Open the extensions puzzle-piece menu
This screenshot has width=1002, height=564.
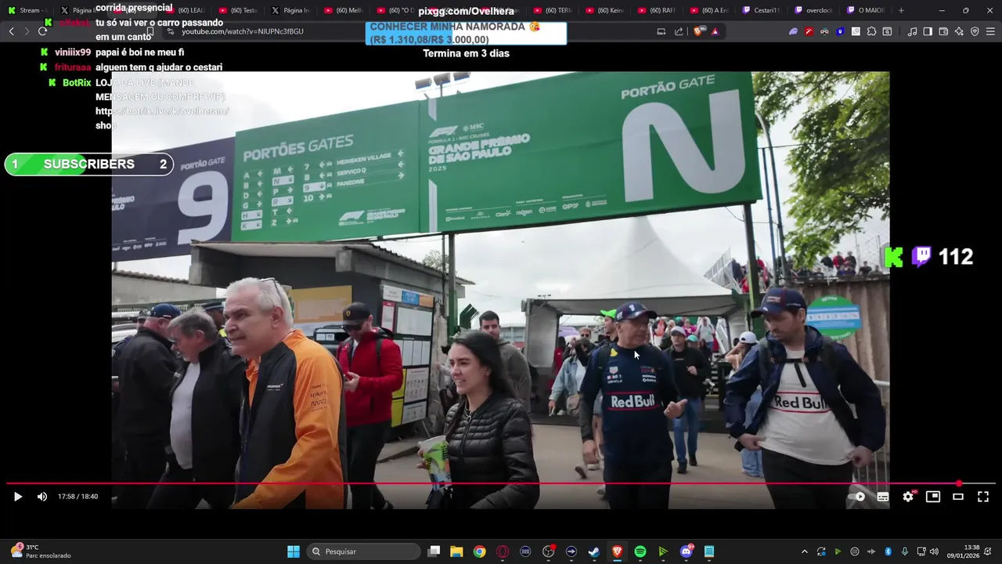click(871, 31)
